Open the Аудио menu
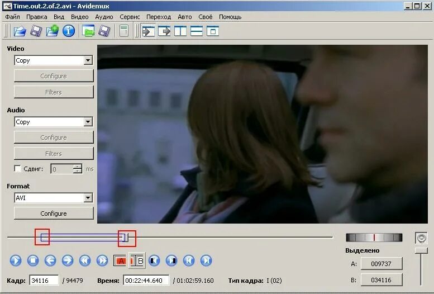Image resolution: width=434 pixels, height=294 pixels. click(104, 17)
